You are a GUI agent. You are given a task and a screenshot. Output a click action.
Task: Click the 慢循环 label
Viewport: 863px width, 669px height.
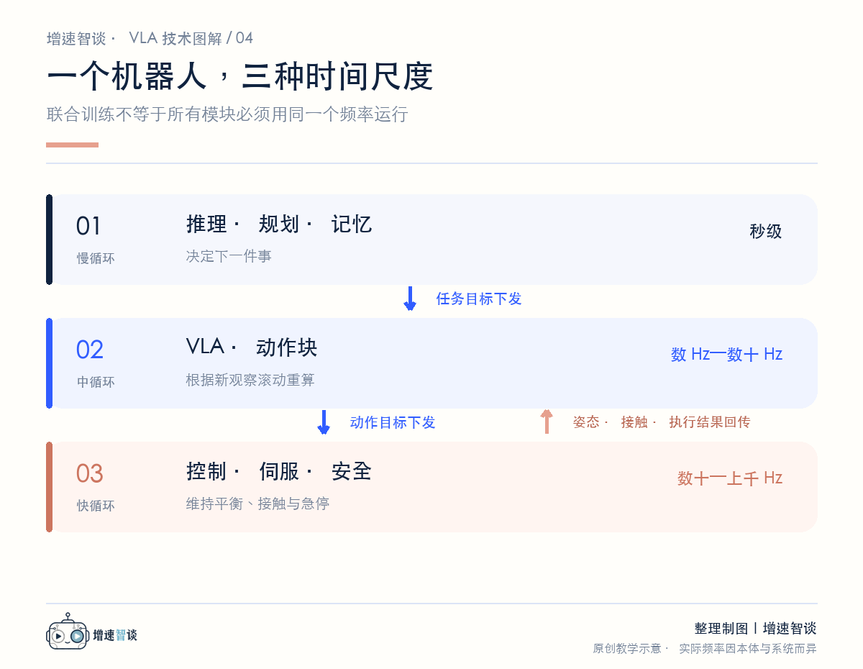point(96,258)
